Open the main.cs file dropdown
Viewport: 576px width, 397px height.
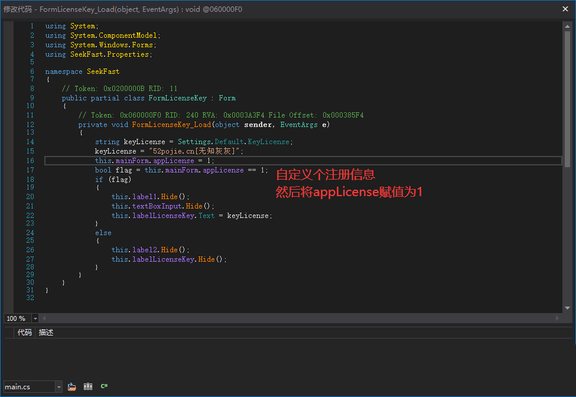pyautogui.click(x=58, y=387)
